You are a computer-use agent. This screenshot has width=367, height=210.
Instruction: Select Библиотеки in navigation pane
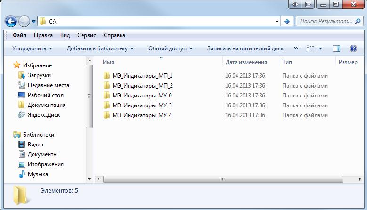[38, 135]
